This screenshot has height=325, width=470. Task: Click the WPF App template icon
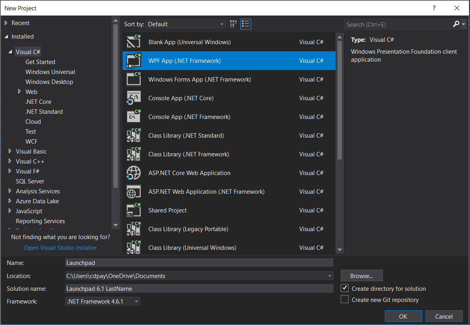coord(134,60)
